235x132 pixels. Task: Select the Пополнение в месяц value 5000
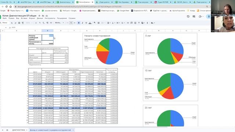click(x=47, y=43)
